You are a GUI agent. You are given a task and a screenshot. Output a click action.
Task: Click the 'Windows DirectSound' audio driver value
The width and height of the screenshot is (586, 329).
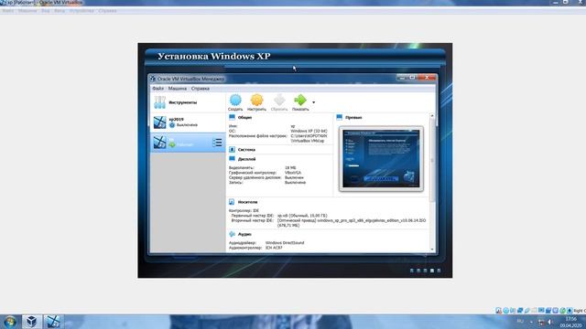(285, 243)
